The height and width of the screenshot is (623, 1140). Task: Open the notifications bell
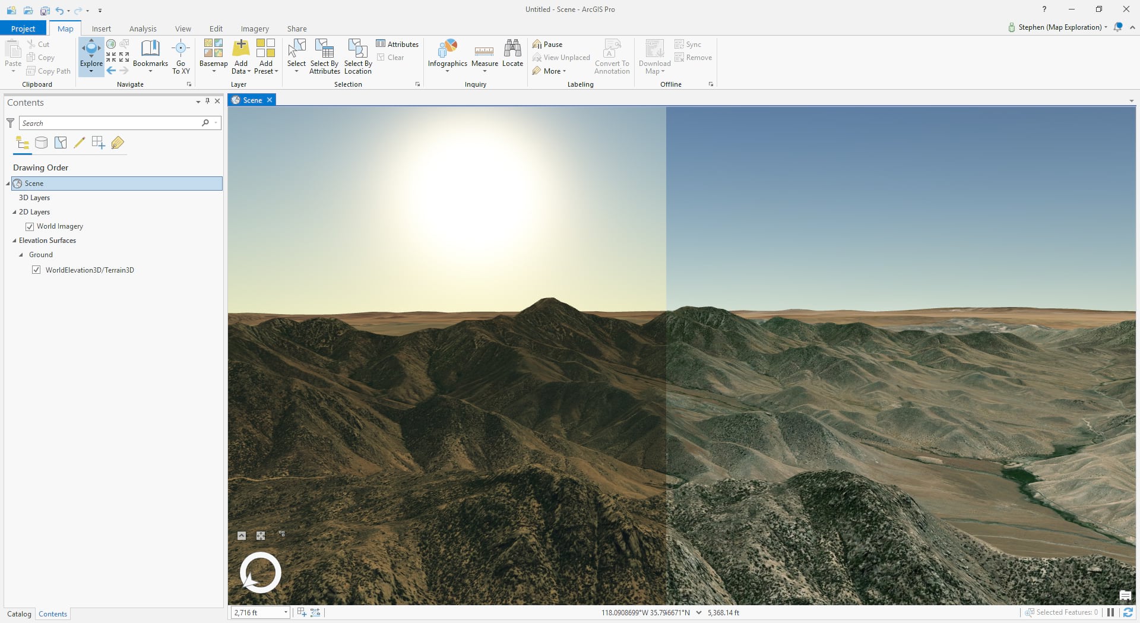coord(1118,27)
